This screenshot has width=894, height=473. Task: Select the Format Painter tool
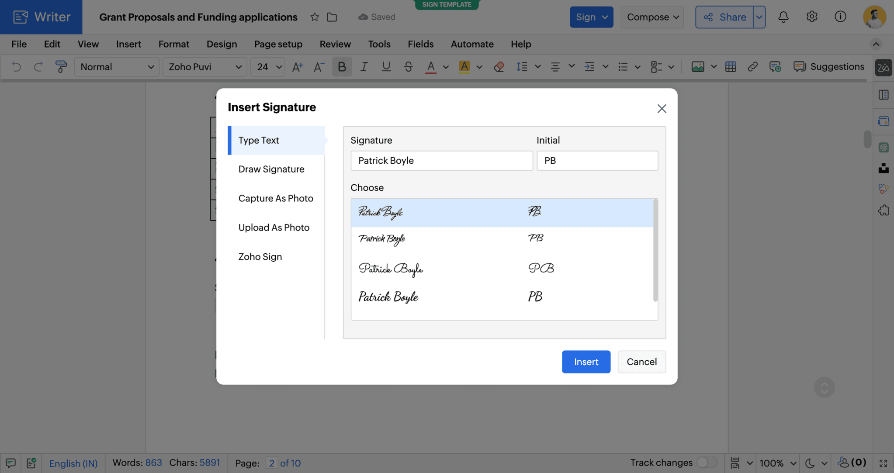pos(61,67)
